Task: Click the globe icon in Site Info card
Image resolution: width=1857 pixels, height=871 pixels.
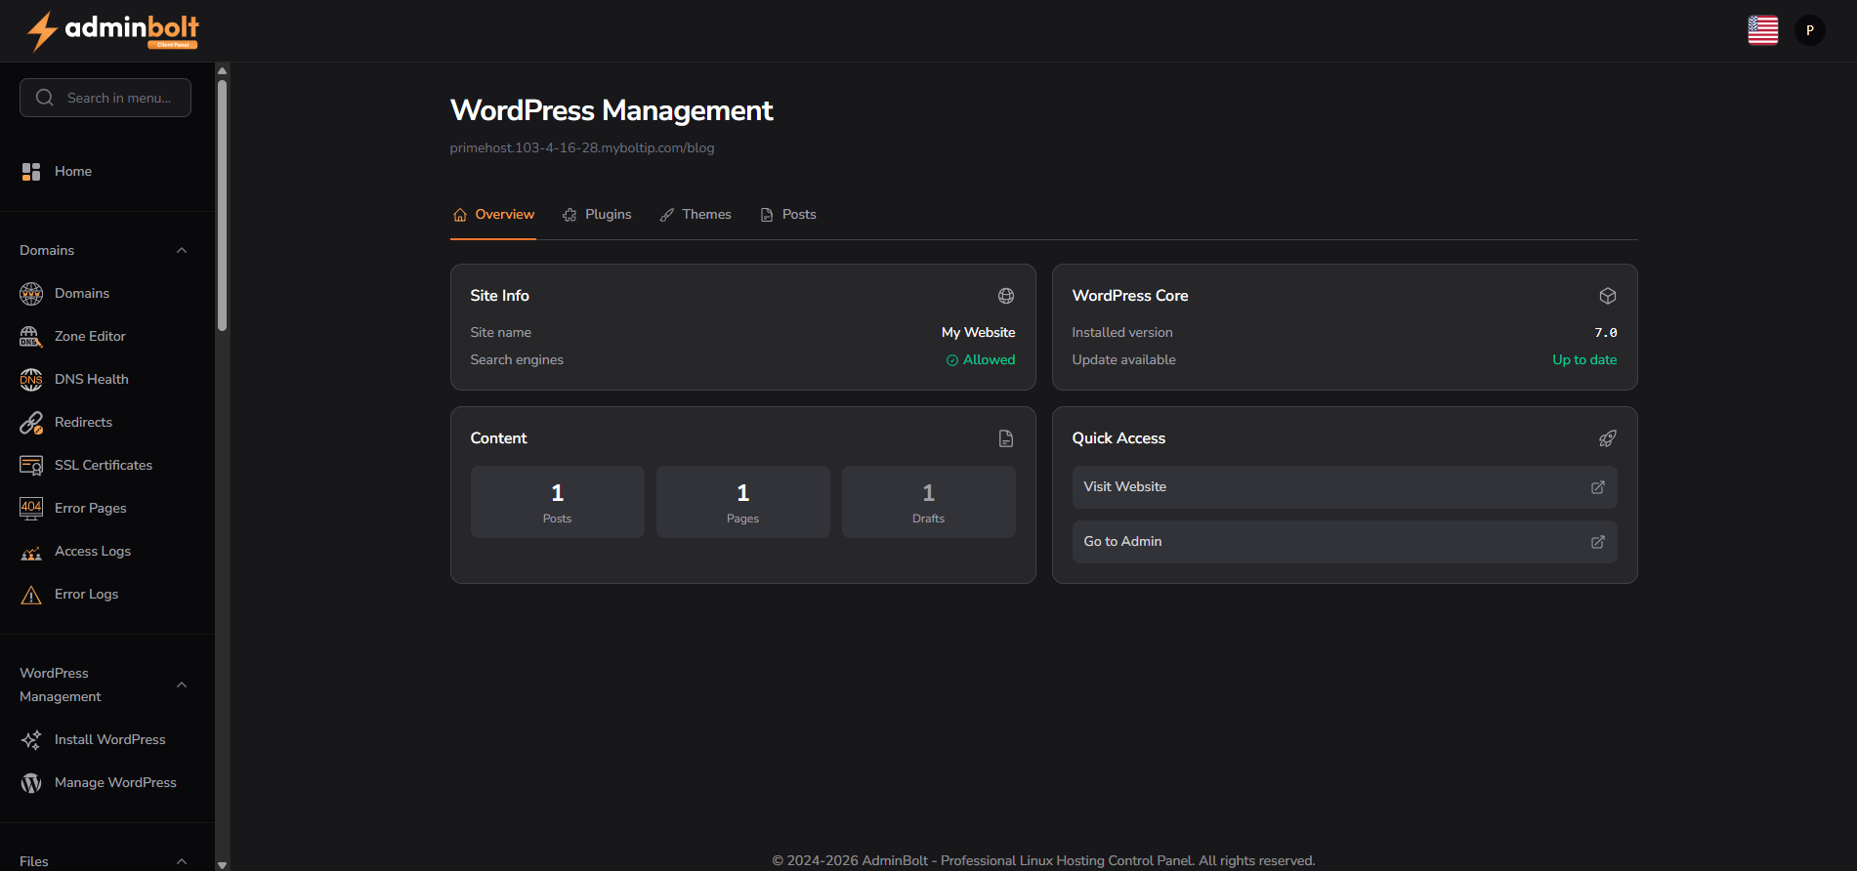Action: pyautogui.click(x=1006, y=296)
